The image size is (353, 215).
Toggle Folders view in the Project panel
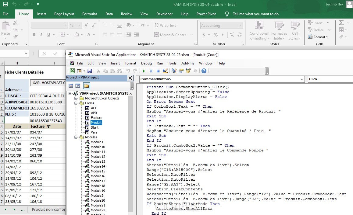[x=87, y=86]
